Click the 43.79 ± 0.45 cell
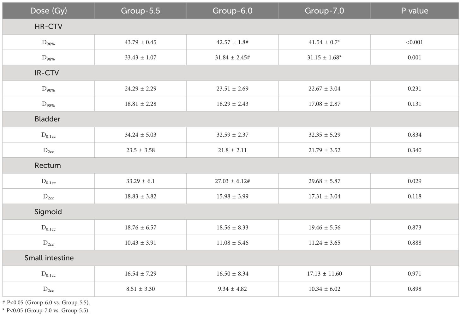461x316 pixels. (141, 42)
